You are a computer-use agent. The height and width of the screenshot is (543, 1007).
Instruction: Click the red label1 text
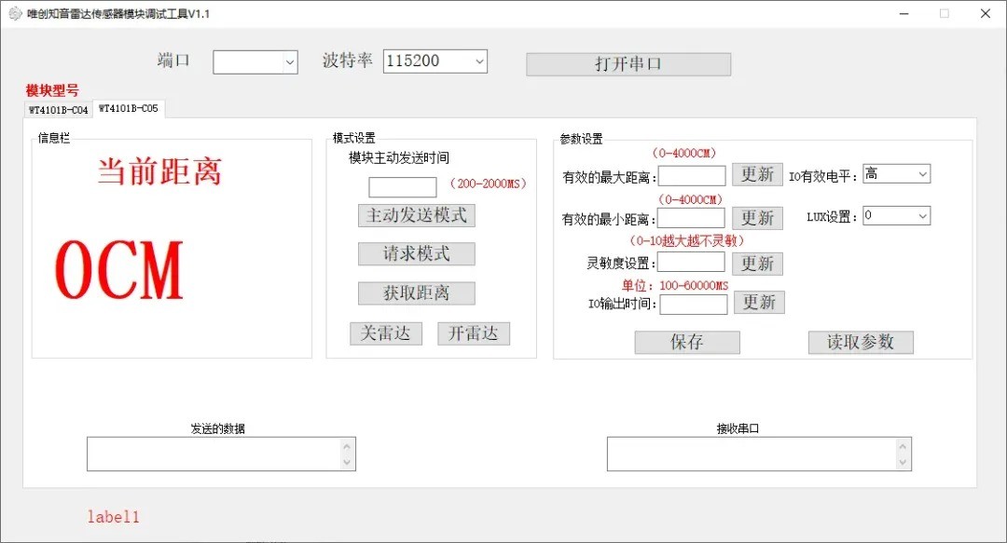coord(114,517)
